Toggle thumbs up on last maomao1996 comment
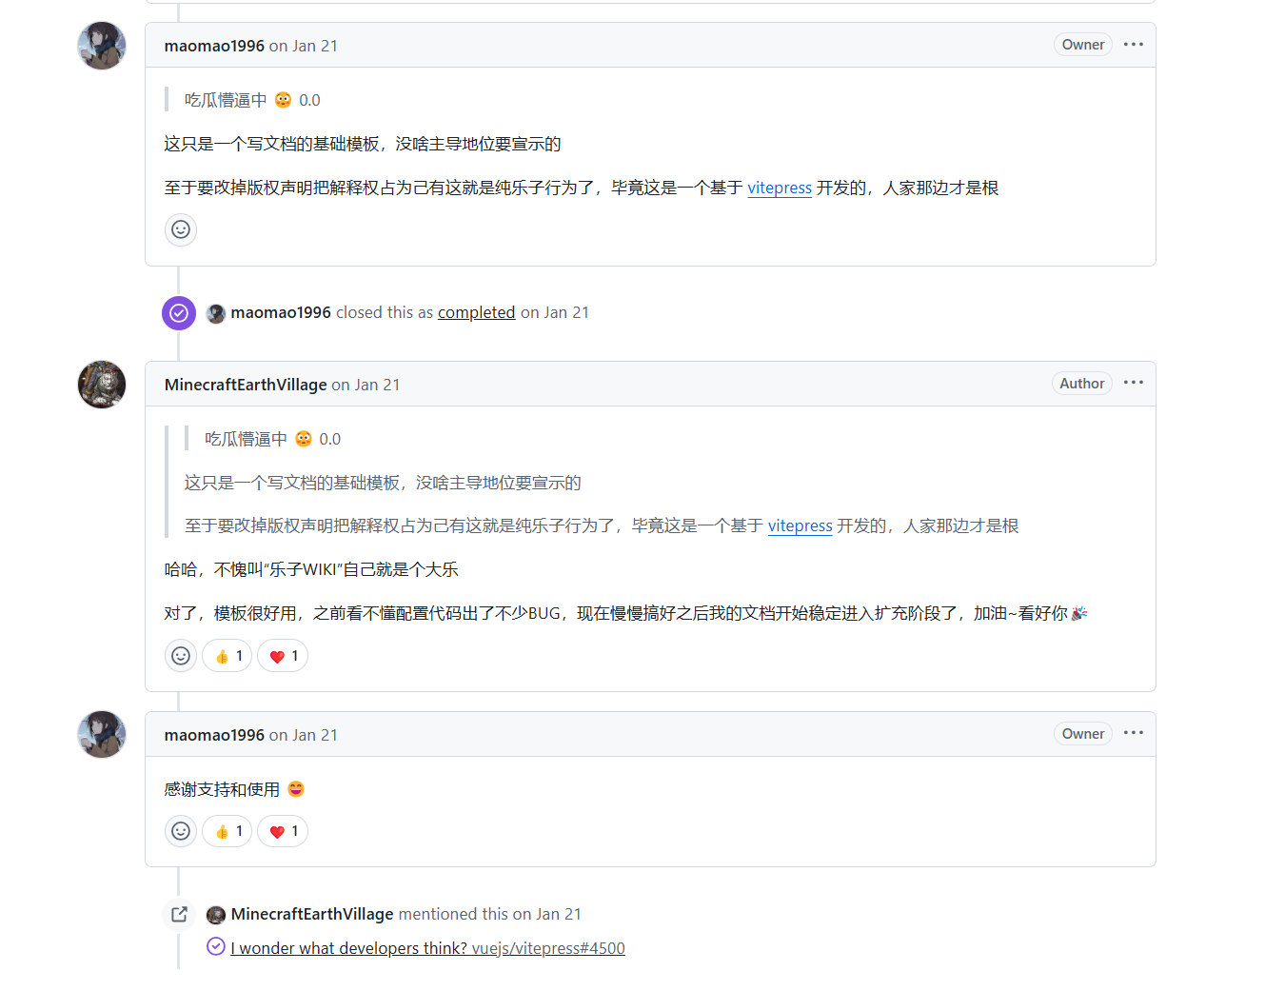 point(227,831)
